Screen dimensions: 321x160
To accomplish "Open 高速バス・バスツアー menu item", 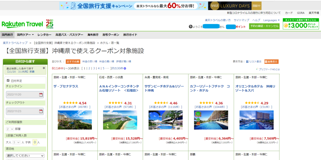I will click(x=69, y=35).
